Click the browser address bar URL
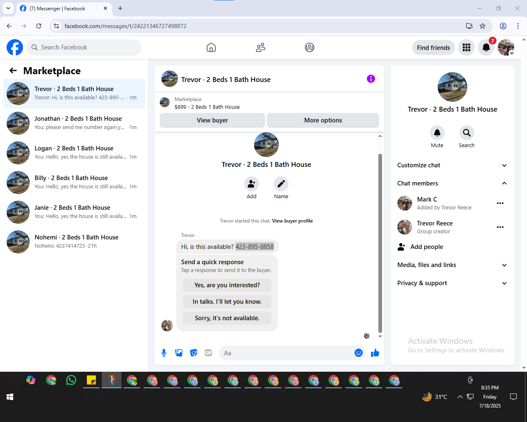Image resolution: width=527 pixels, height=422 pixels. tap(126, 26)
